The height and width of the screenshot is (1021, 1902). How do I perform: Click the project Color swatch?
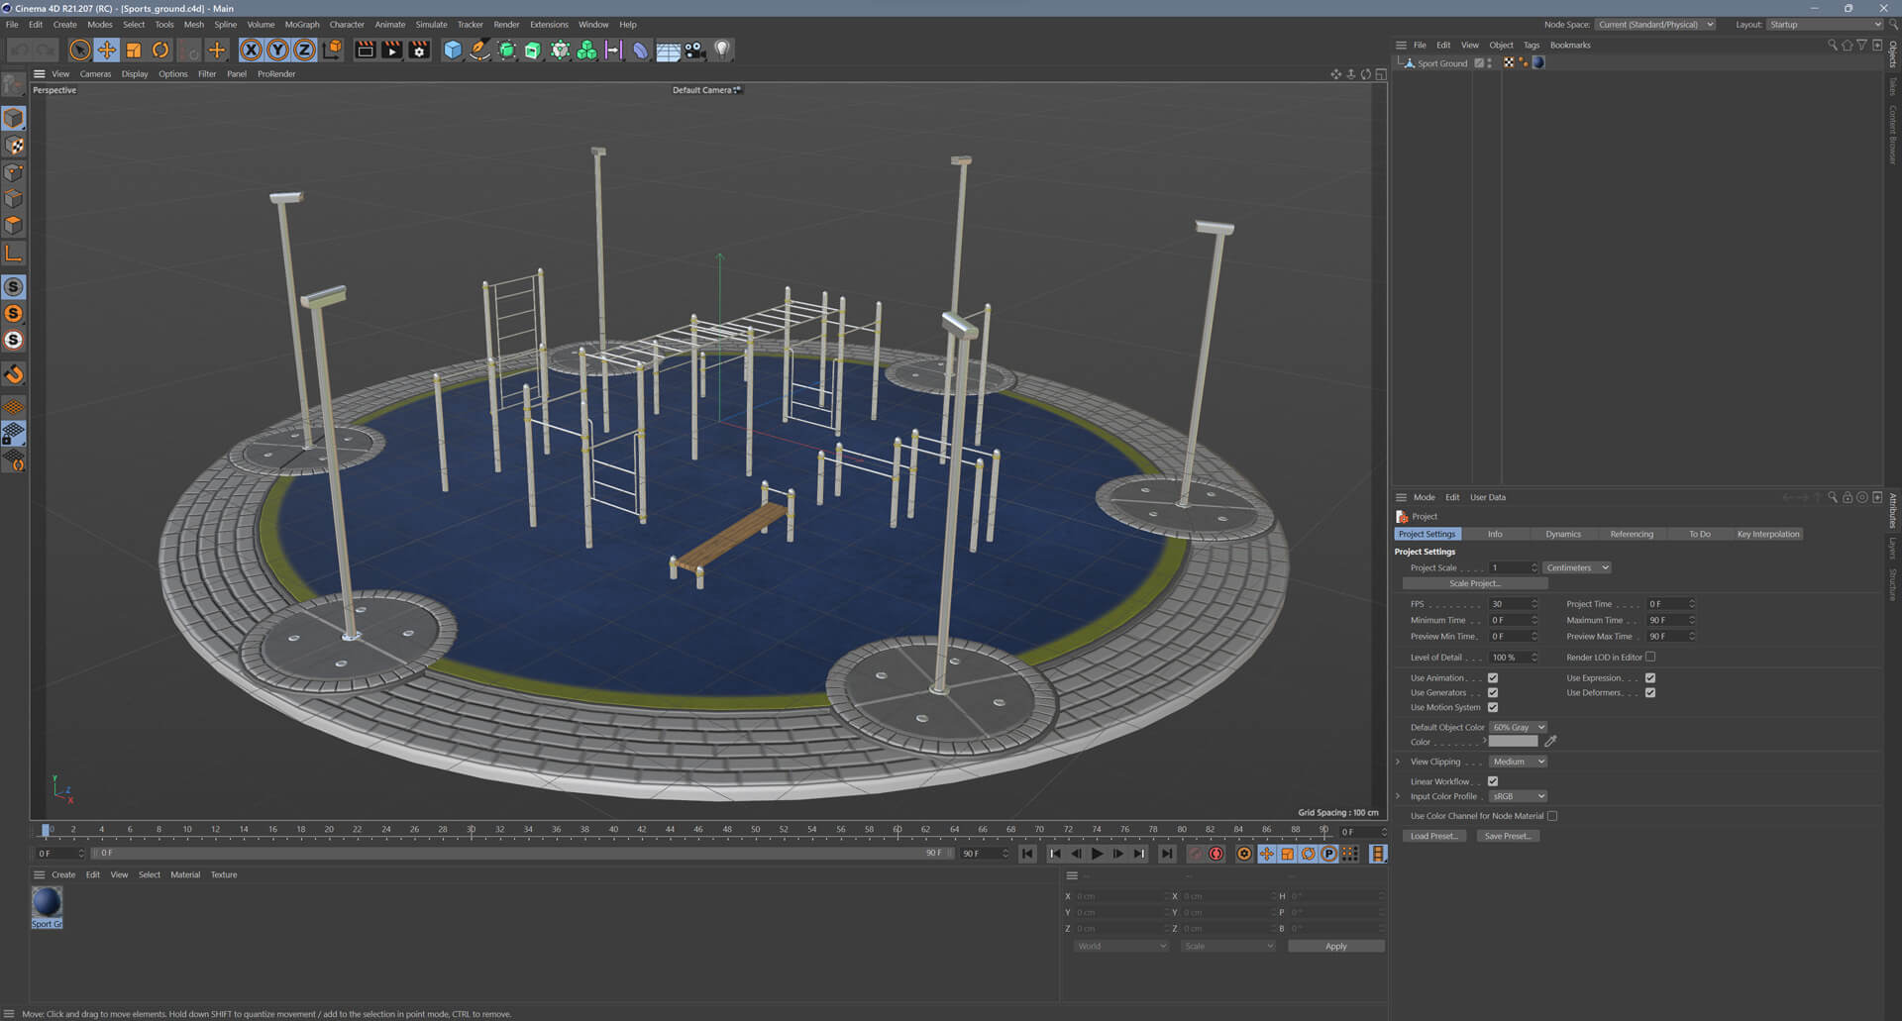(x=1513, y=742)
